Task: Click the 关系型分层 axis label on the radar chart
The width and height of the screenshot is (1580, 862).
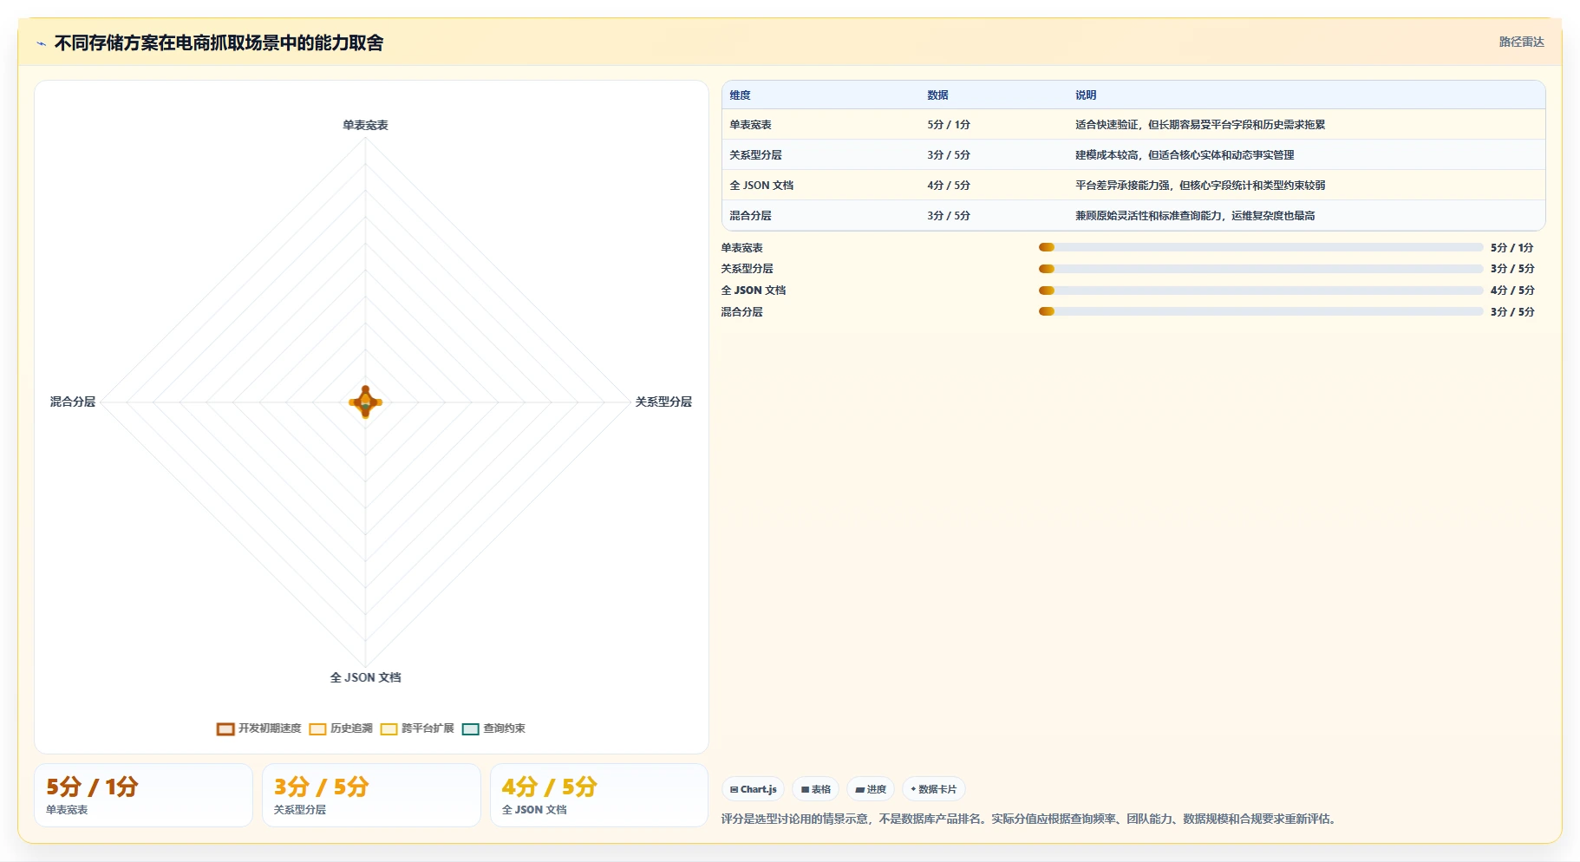Action: pyautogui.click(x=663, y=402)
